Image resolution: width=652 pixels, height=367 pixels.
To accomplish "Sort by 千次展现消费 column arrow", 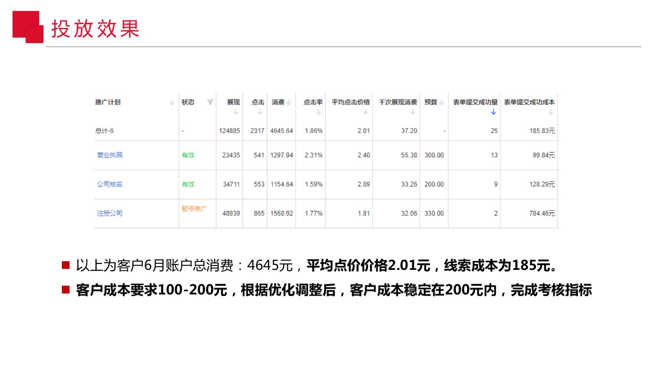I will 413,112.
